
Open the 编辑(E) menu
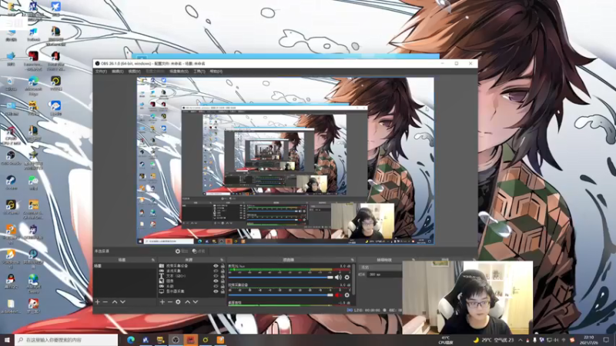tap(118, 72)
